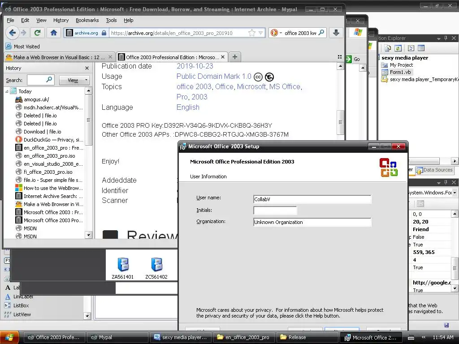Click the Creative Commons license icon
Screen dimensions: 459x344
(258, 77)
